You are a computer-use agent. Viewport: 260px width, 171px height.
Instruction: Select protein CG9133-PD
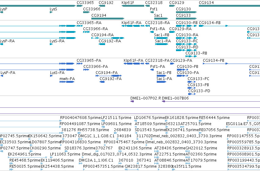tap(199, 91)
